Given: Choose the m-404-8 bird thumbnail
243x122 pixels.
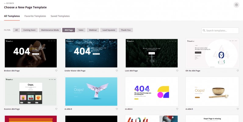Looking at the screenshot, I should (91, 91).
